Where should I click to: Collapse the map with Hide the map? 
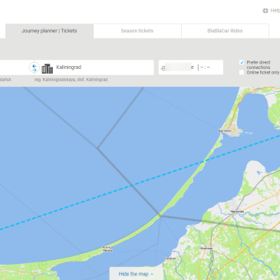coord(137,274)
